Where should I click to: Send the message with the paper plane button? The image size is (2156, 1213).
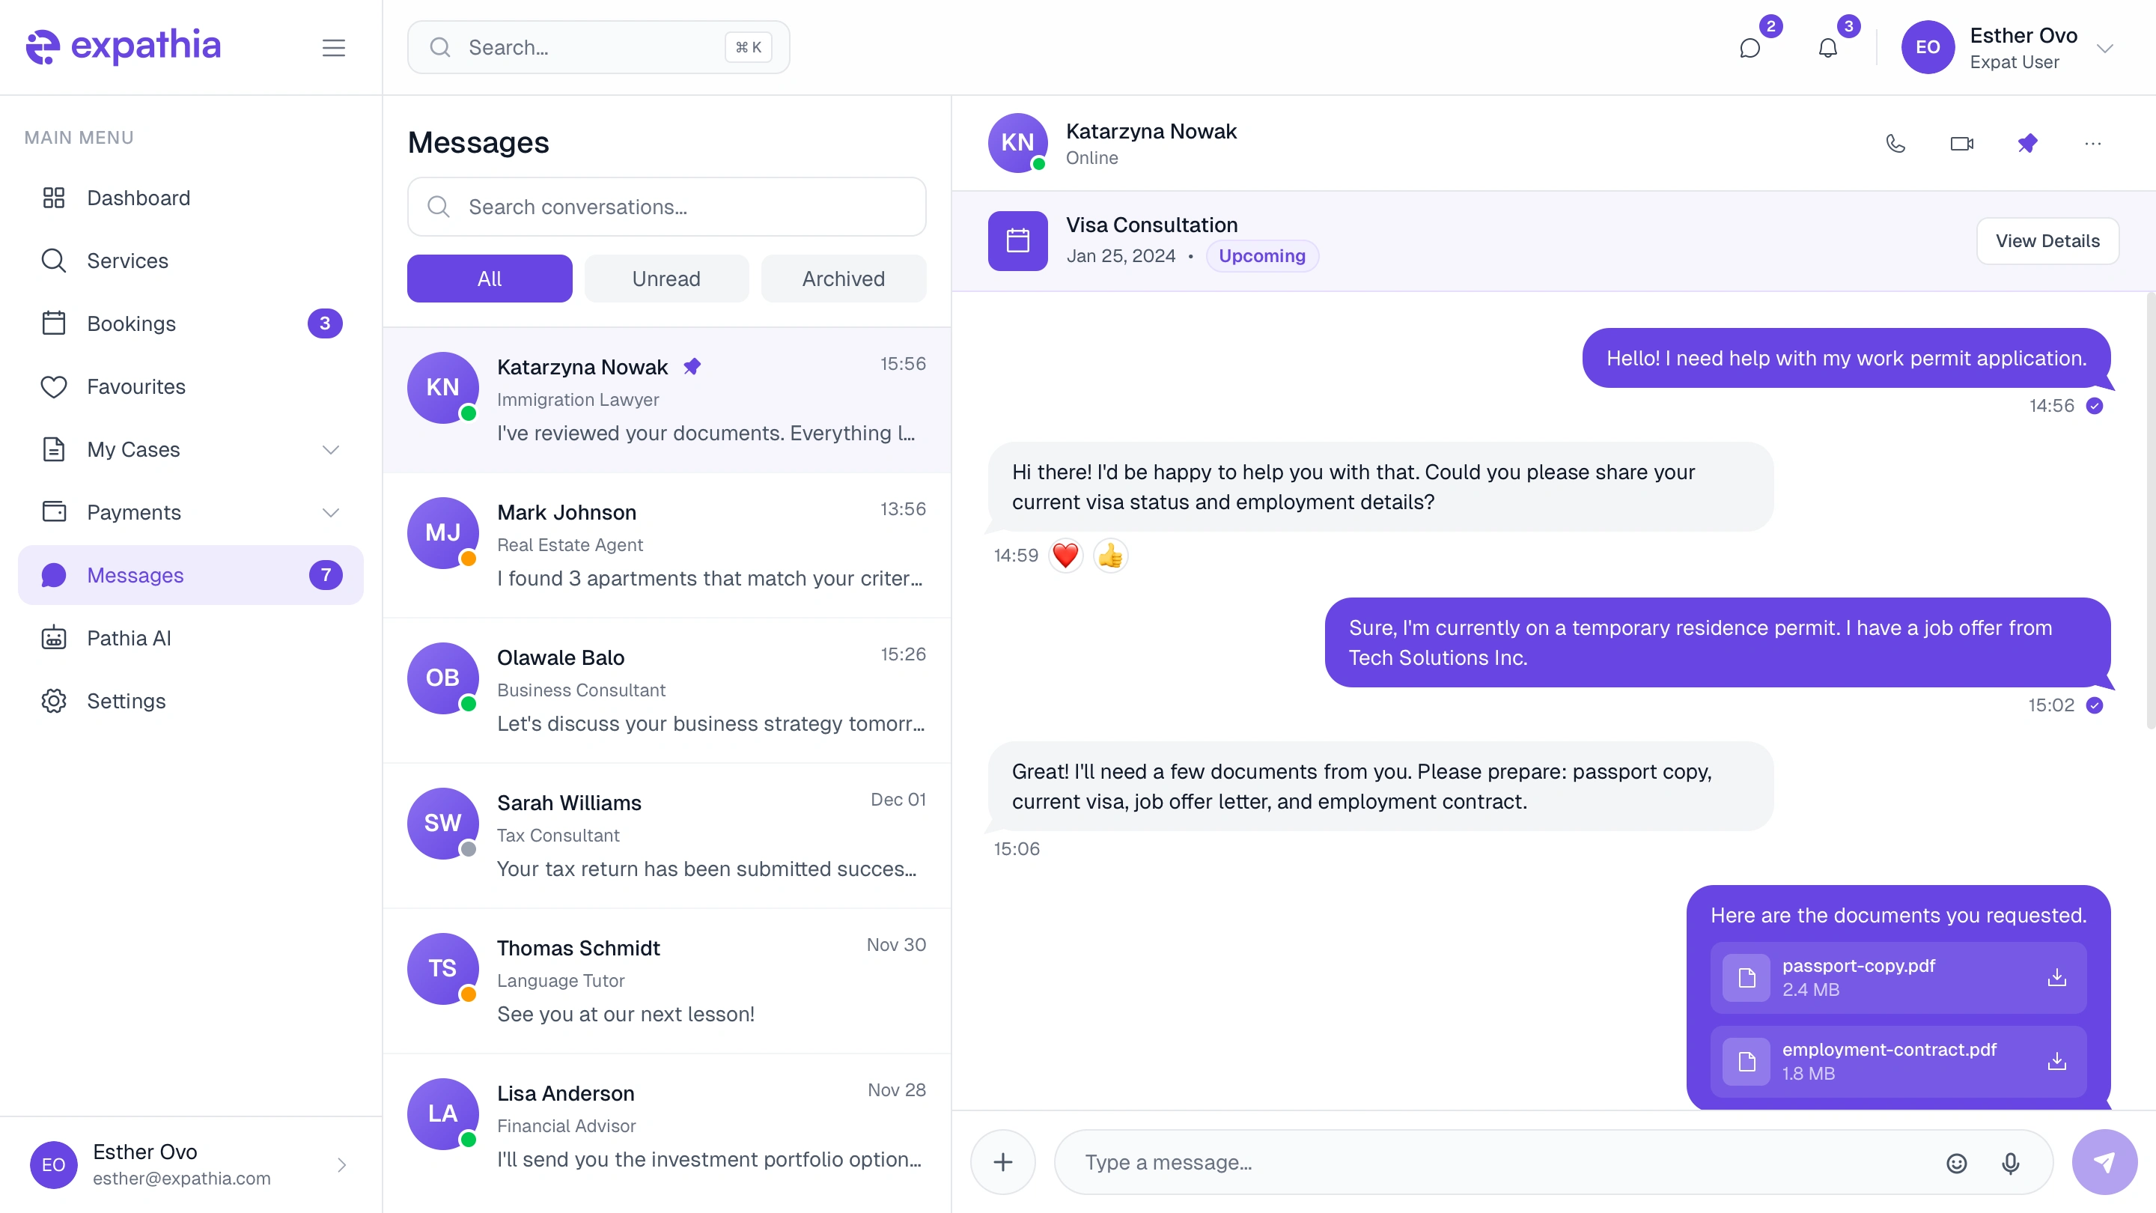[2105, 1163]
